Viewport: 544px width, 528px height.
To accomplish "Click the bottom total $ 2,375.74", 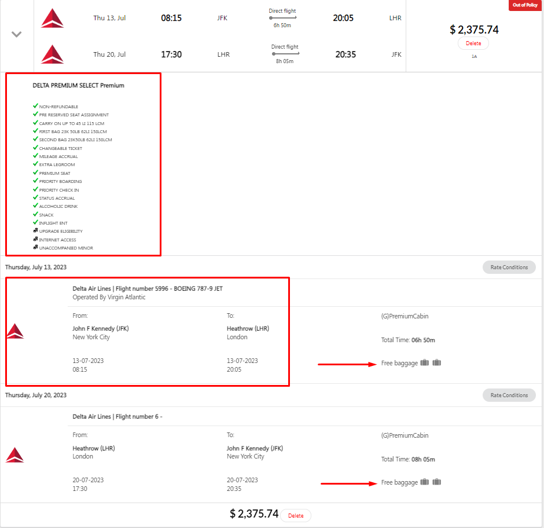I will 254,514.
